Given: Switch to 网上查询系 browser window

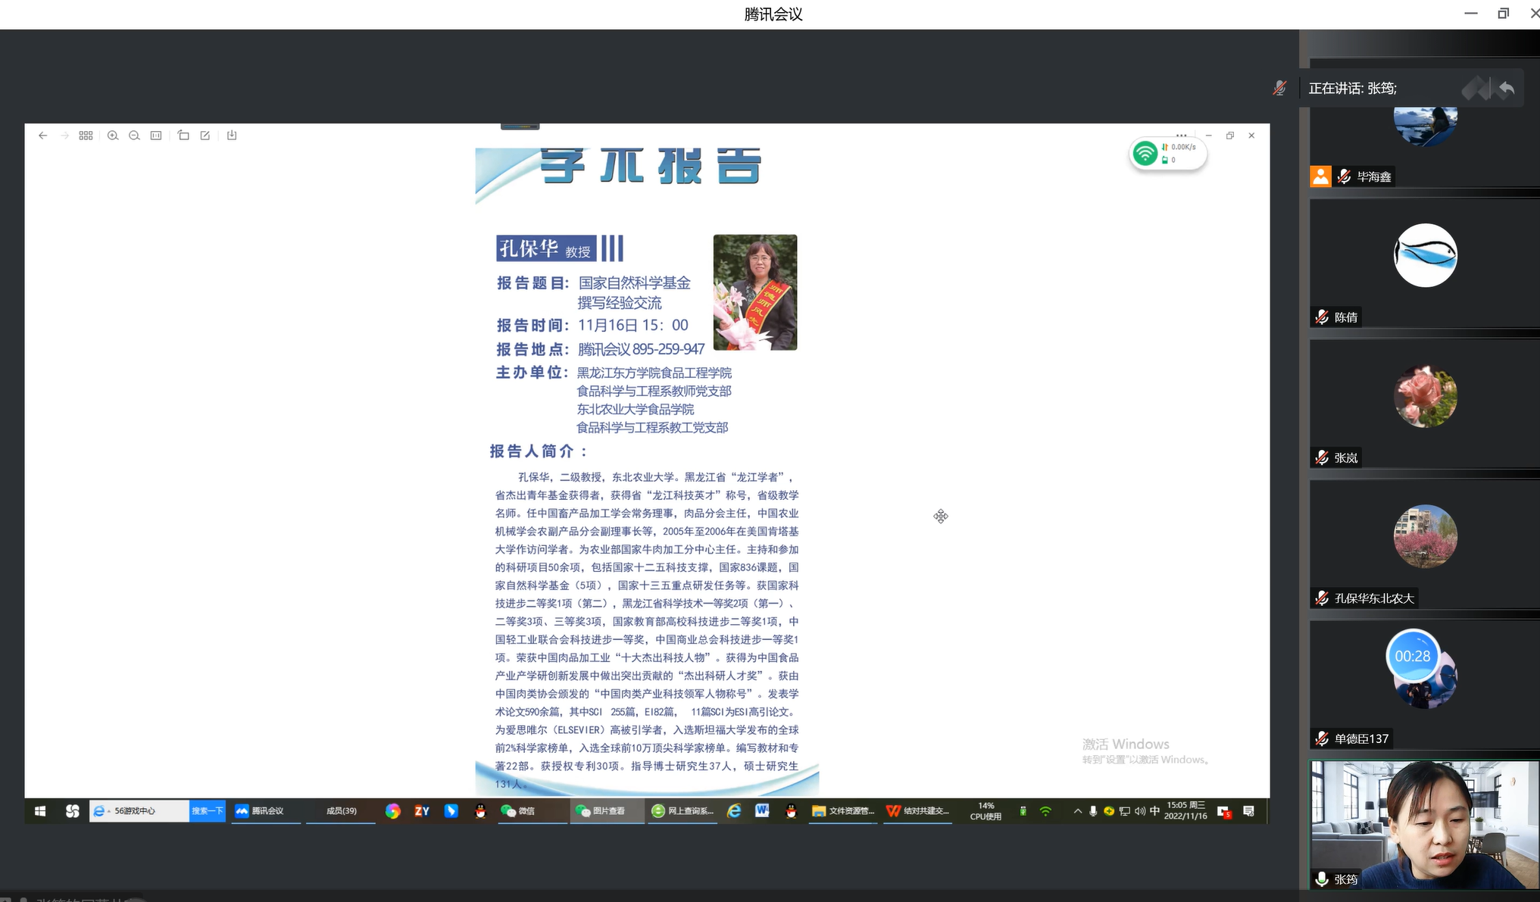Looking at the screenshot, I should 683,811.
